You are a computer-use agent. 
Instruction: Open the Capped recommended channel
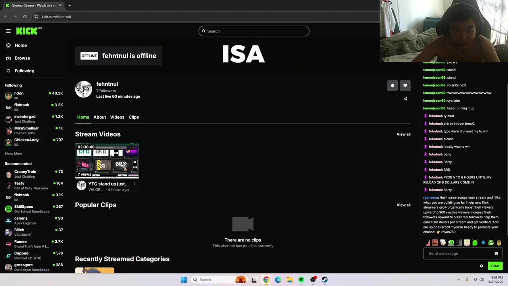pos(34,255)
